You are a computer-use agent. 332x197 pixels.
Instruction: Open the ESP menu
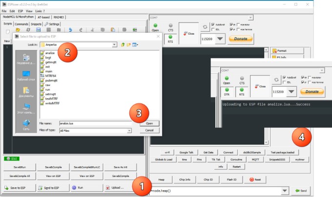[x=20, y=10]
